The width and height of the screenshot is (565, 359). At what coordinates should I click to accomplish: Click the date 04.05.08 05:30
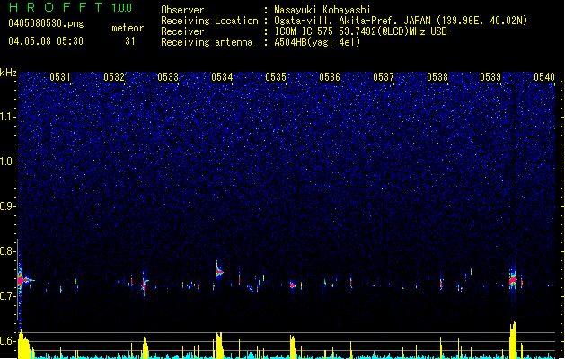pos(46,41)
